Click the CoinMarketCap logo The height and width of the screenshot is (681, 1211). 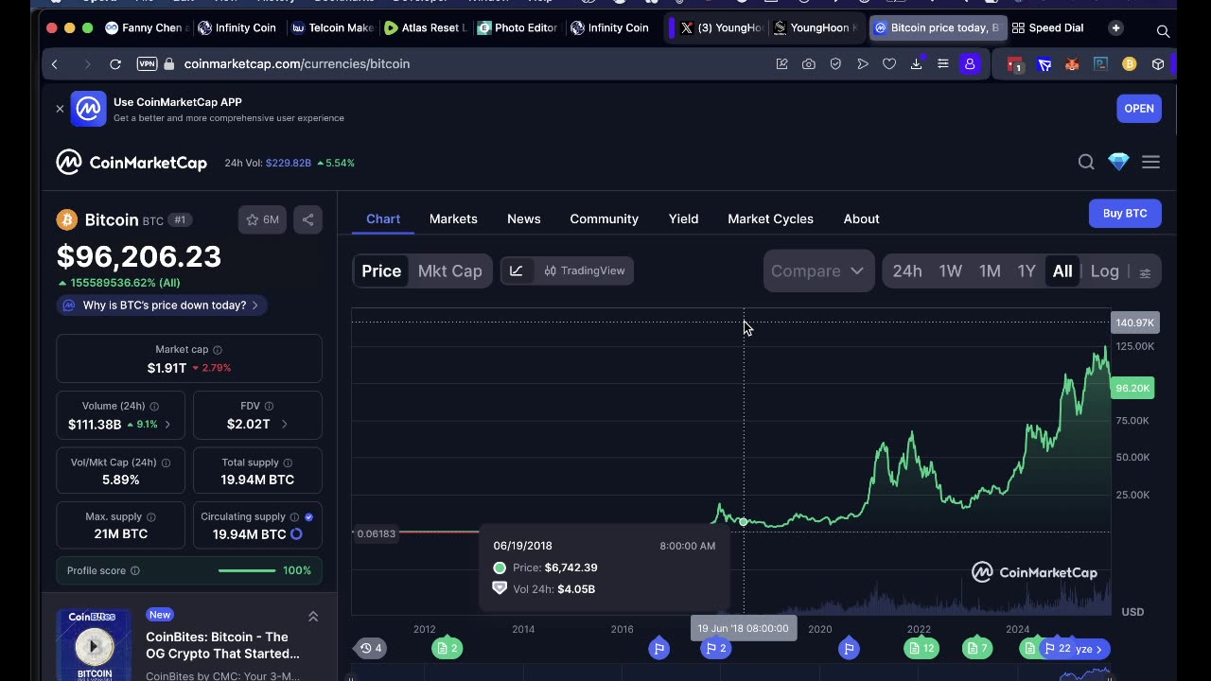(132, 163)
